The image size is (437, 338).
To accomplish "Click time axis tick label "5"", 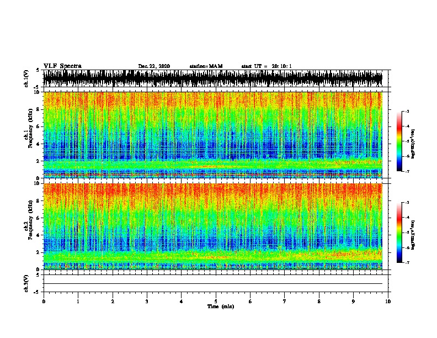I will click(x=216, y=302).
